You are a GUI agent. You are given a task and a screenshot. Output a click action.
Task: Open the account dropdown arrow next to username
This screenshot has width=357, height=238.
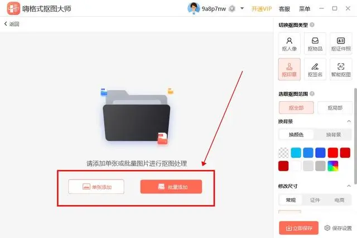point(242,9)
